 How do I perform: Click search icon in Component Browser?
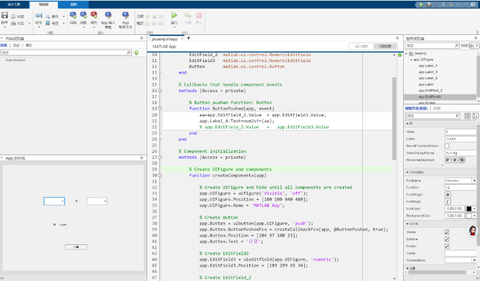(x=457, y=45)
